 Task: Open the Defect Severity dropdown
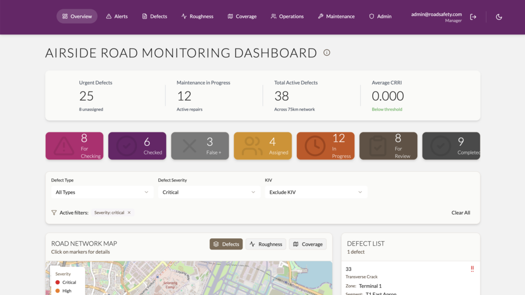[209, 192]
